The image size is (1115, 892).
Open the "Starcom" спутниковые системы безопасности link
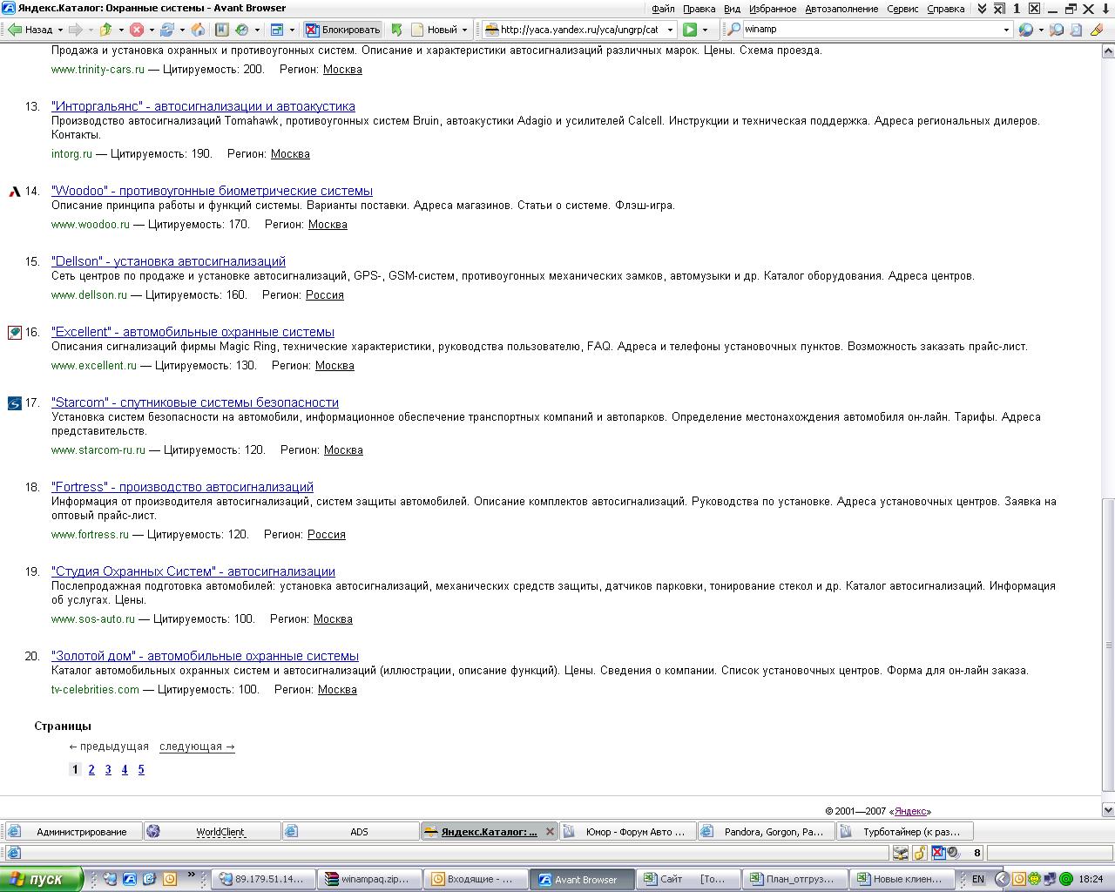(195, 402)
